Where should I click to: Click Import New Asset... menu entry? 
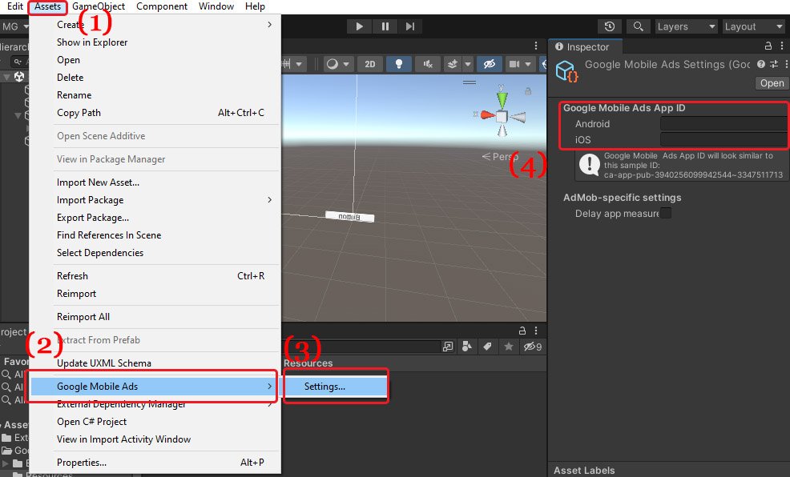pos(98,182)
